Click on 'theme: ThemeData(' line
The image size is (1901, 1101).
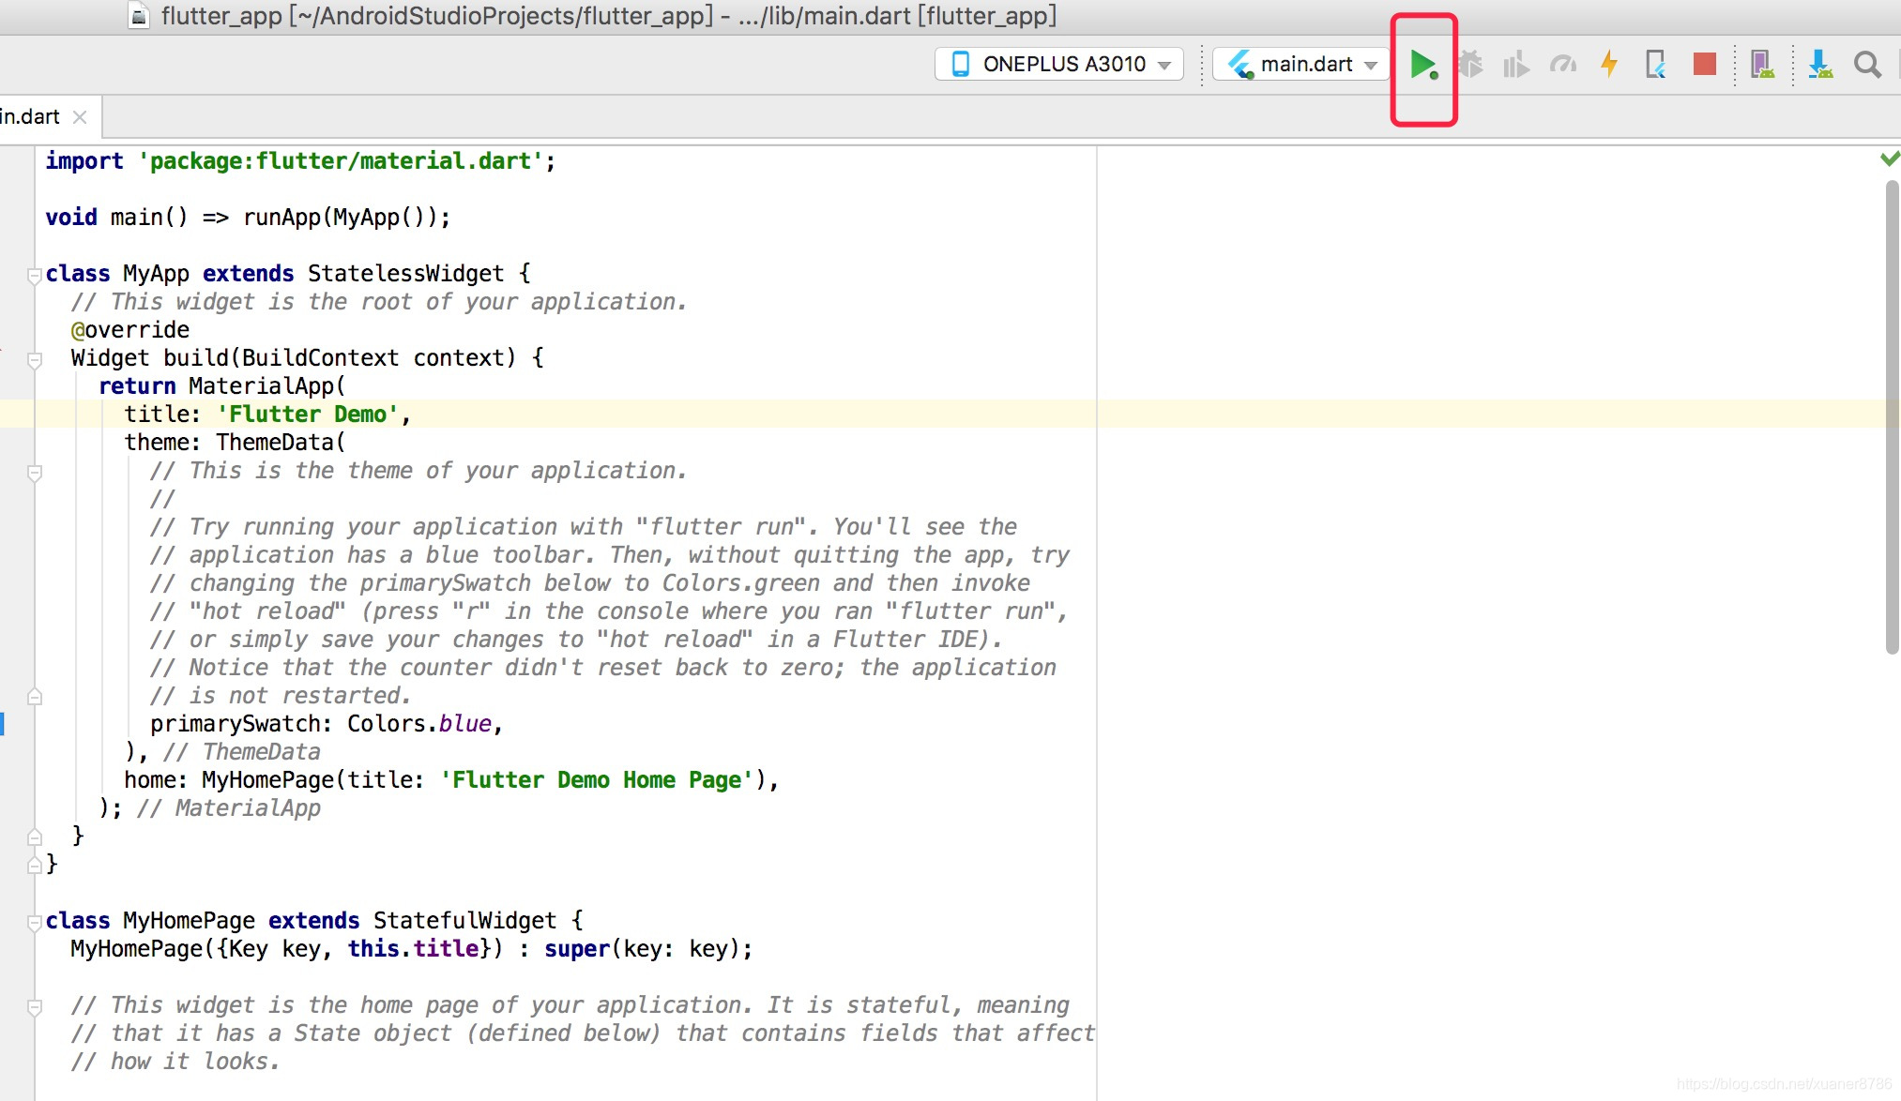pyautogui.click(x=235, y=443)
